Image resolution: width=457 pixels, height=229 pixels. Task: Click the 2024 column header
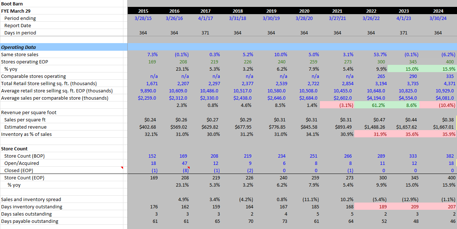(438, 11)
